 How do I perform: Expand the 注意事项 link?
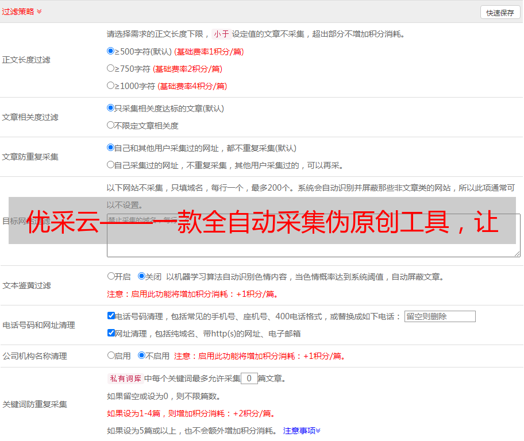302,431
